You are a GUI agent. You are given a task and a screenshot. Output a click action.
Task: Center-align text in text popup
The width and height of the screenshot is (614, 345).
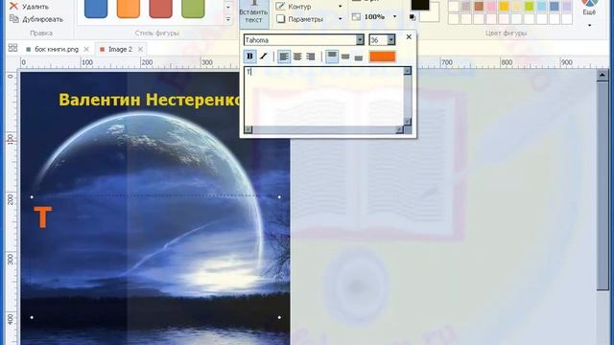[x=297, y=57]
